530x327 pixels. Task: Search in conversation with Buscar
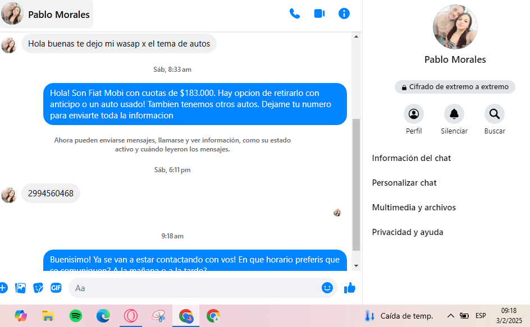click(495, 114)
